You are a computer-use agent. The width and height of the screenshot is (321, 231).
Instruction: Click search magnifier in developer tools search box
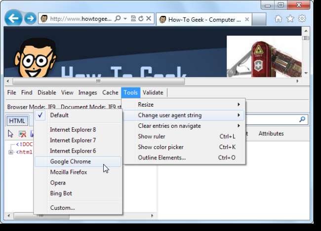coord(302,119)
